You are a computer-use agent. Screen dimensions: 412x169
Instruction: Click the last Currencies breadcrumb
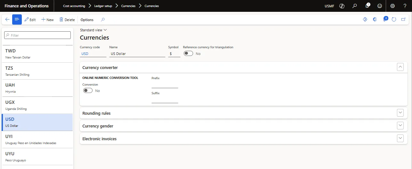(x=152, y=6)
